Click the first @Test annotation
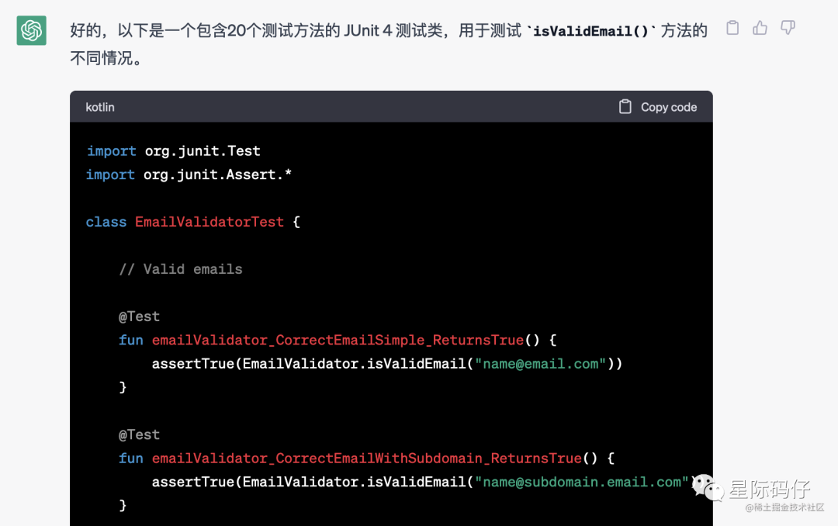Viewport: 838px width, 526px height. point(139,317)
